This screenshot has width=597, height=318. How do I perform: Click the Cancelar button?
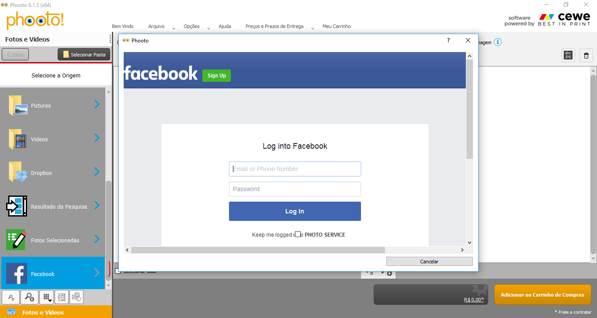429,261
